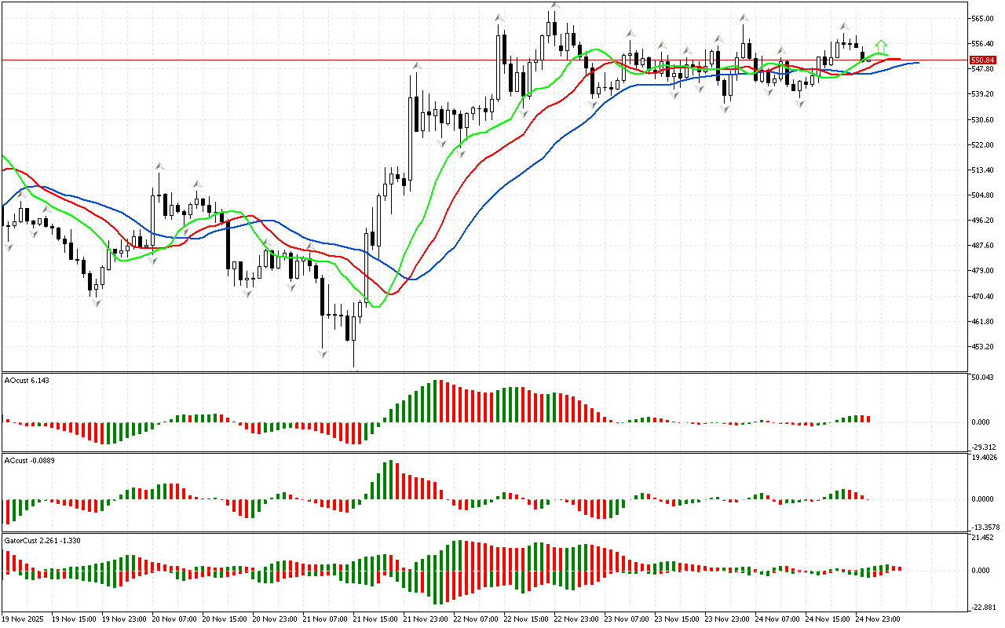Click the 50.043 AOcust scale value
Viewport: 1005px width, 628px height.
coord(982,378)
